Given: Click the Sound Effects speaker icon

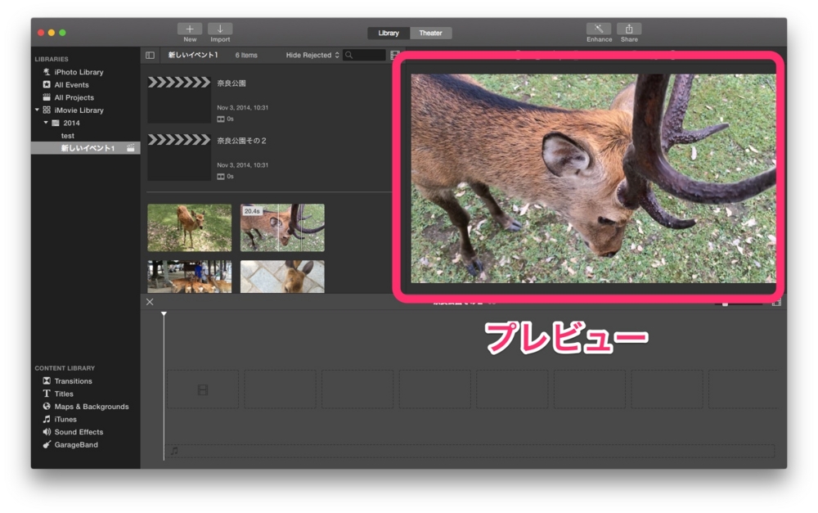Looking at the screenshot, I should [x=47, y=431].
